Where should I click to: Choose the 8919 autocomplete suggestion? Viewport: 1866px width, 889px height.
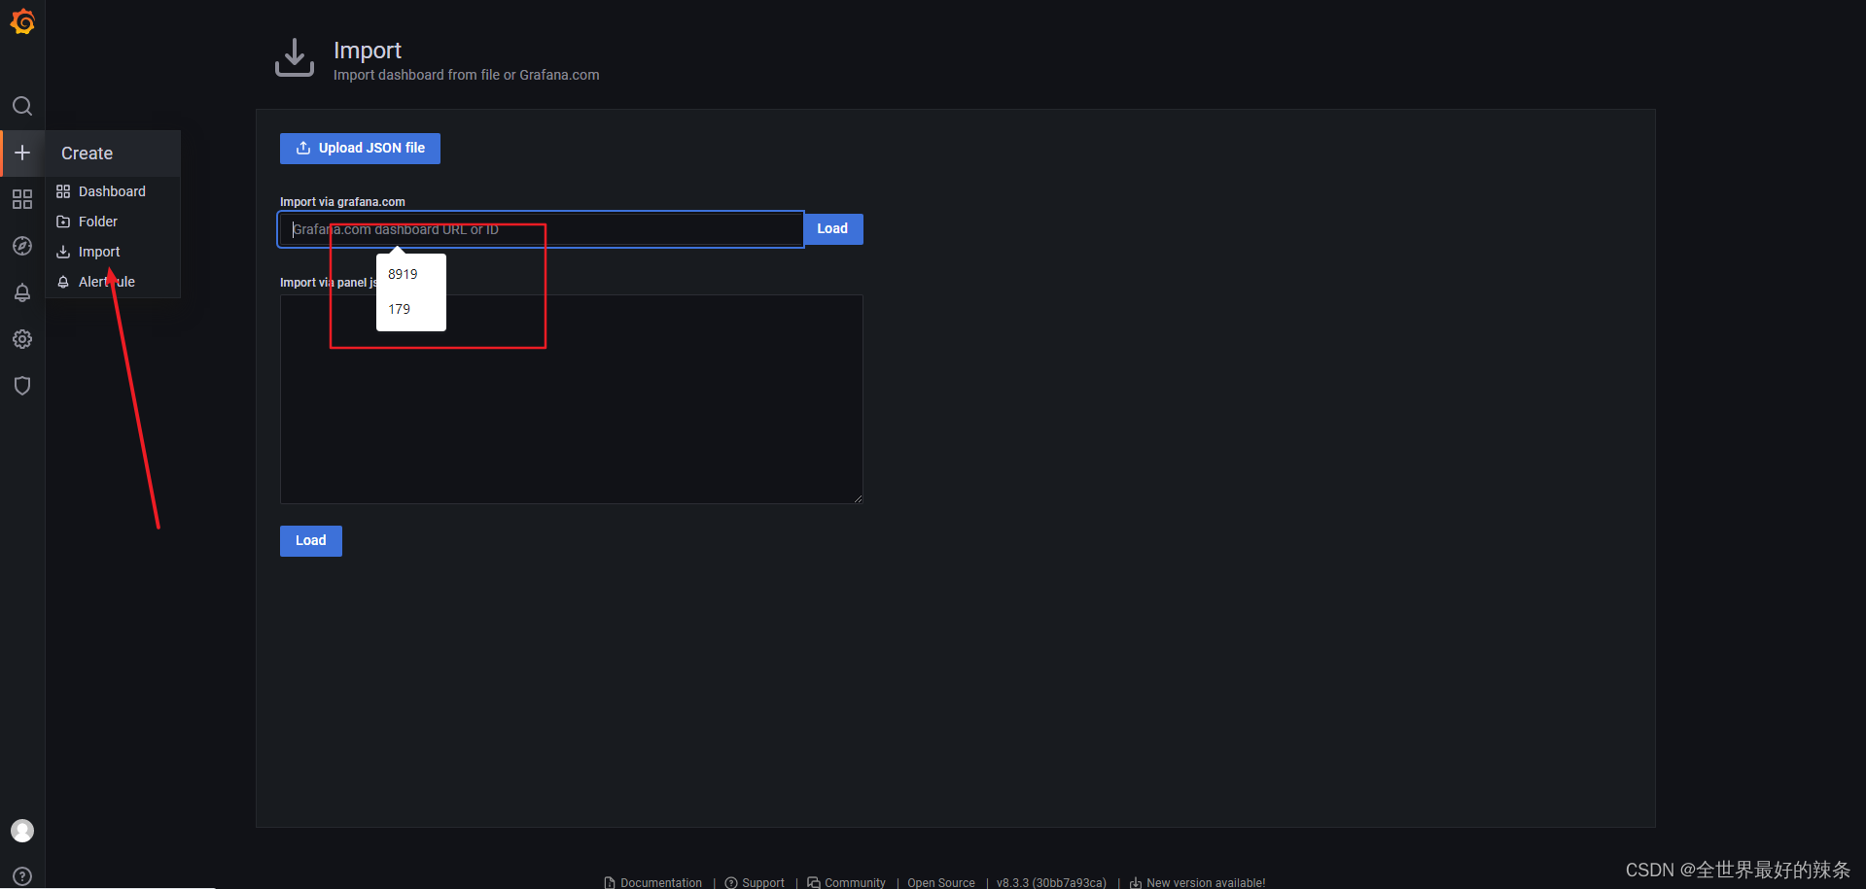pyautogui.click(x=411, y=274)
